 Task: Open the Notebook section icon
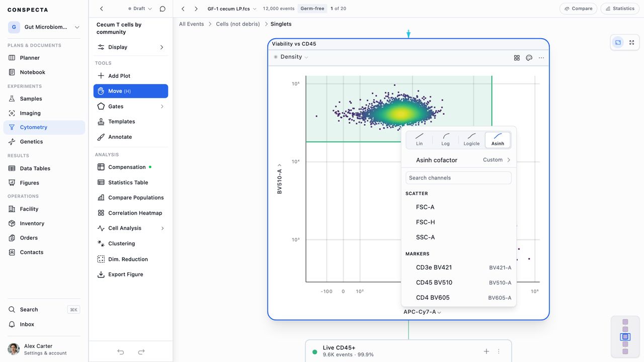(x=12, y=72)
